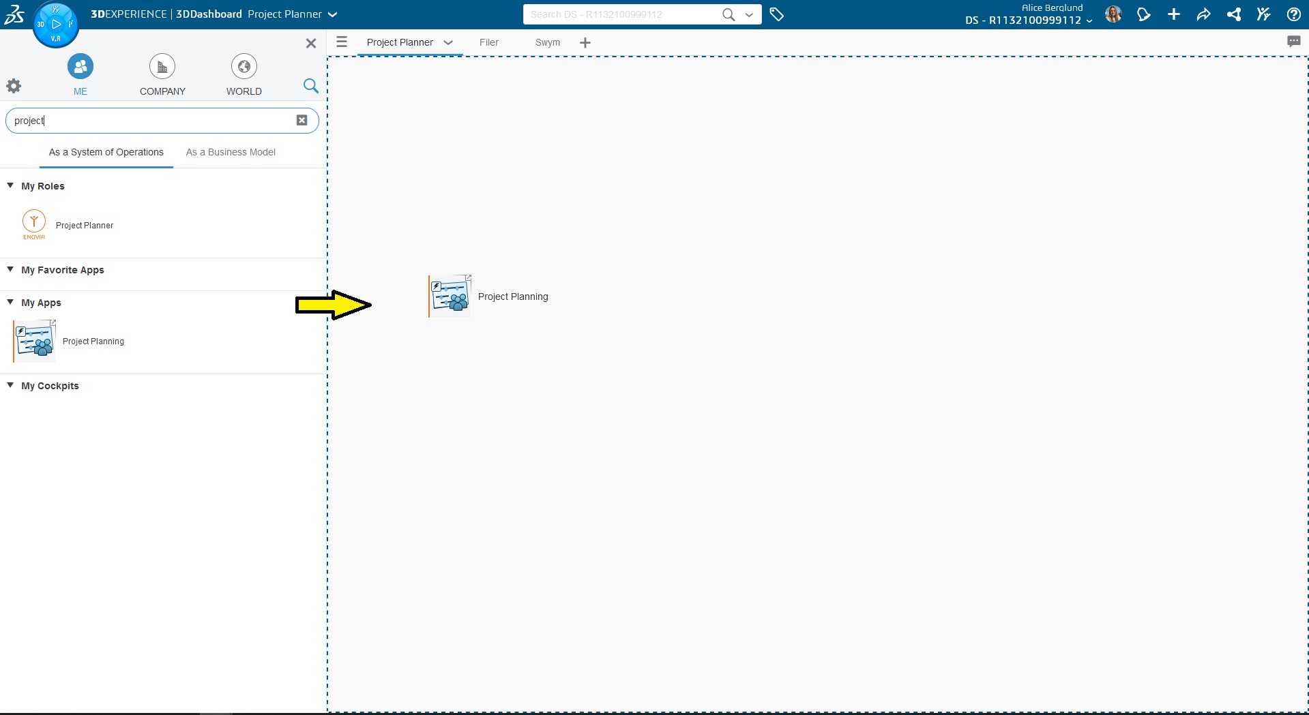
Task: Open compass settings gear icon
Action: (14, 86)
